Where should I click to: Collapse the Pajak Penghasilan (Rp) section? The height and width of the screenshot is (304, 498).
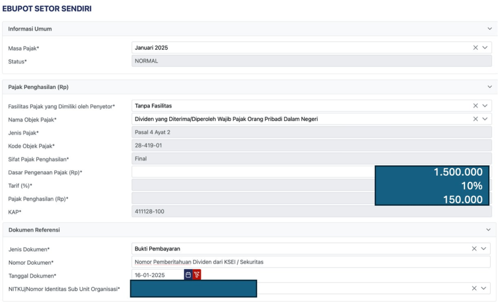[490, 87]
